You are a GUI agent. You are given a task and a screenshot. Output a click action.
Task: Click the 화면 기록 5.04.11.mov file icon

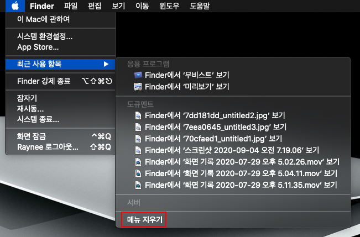138,173
